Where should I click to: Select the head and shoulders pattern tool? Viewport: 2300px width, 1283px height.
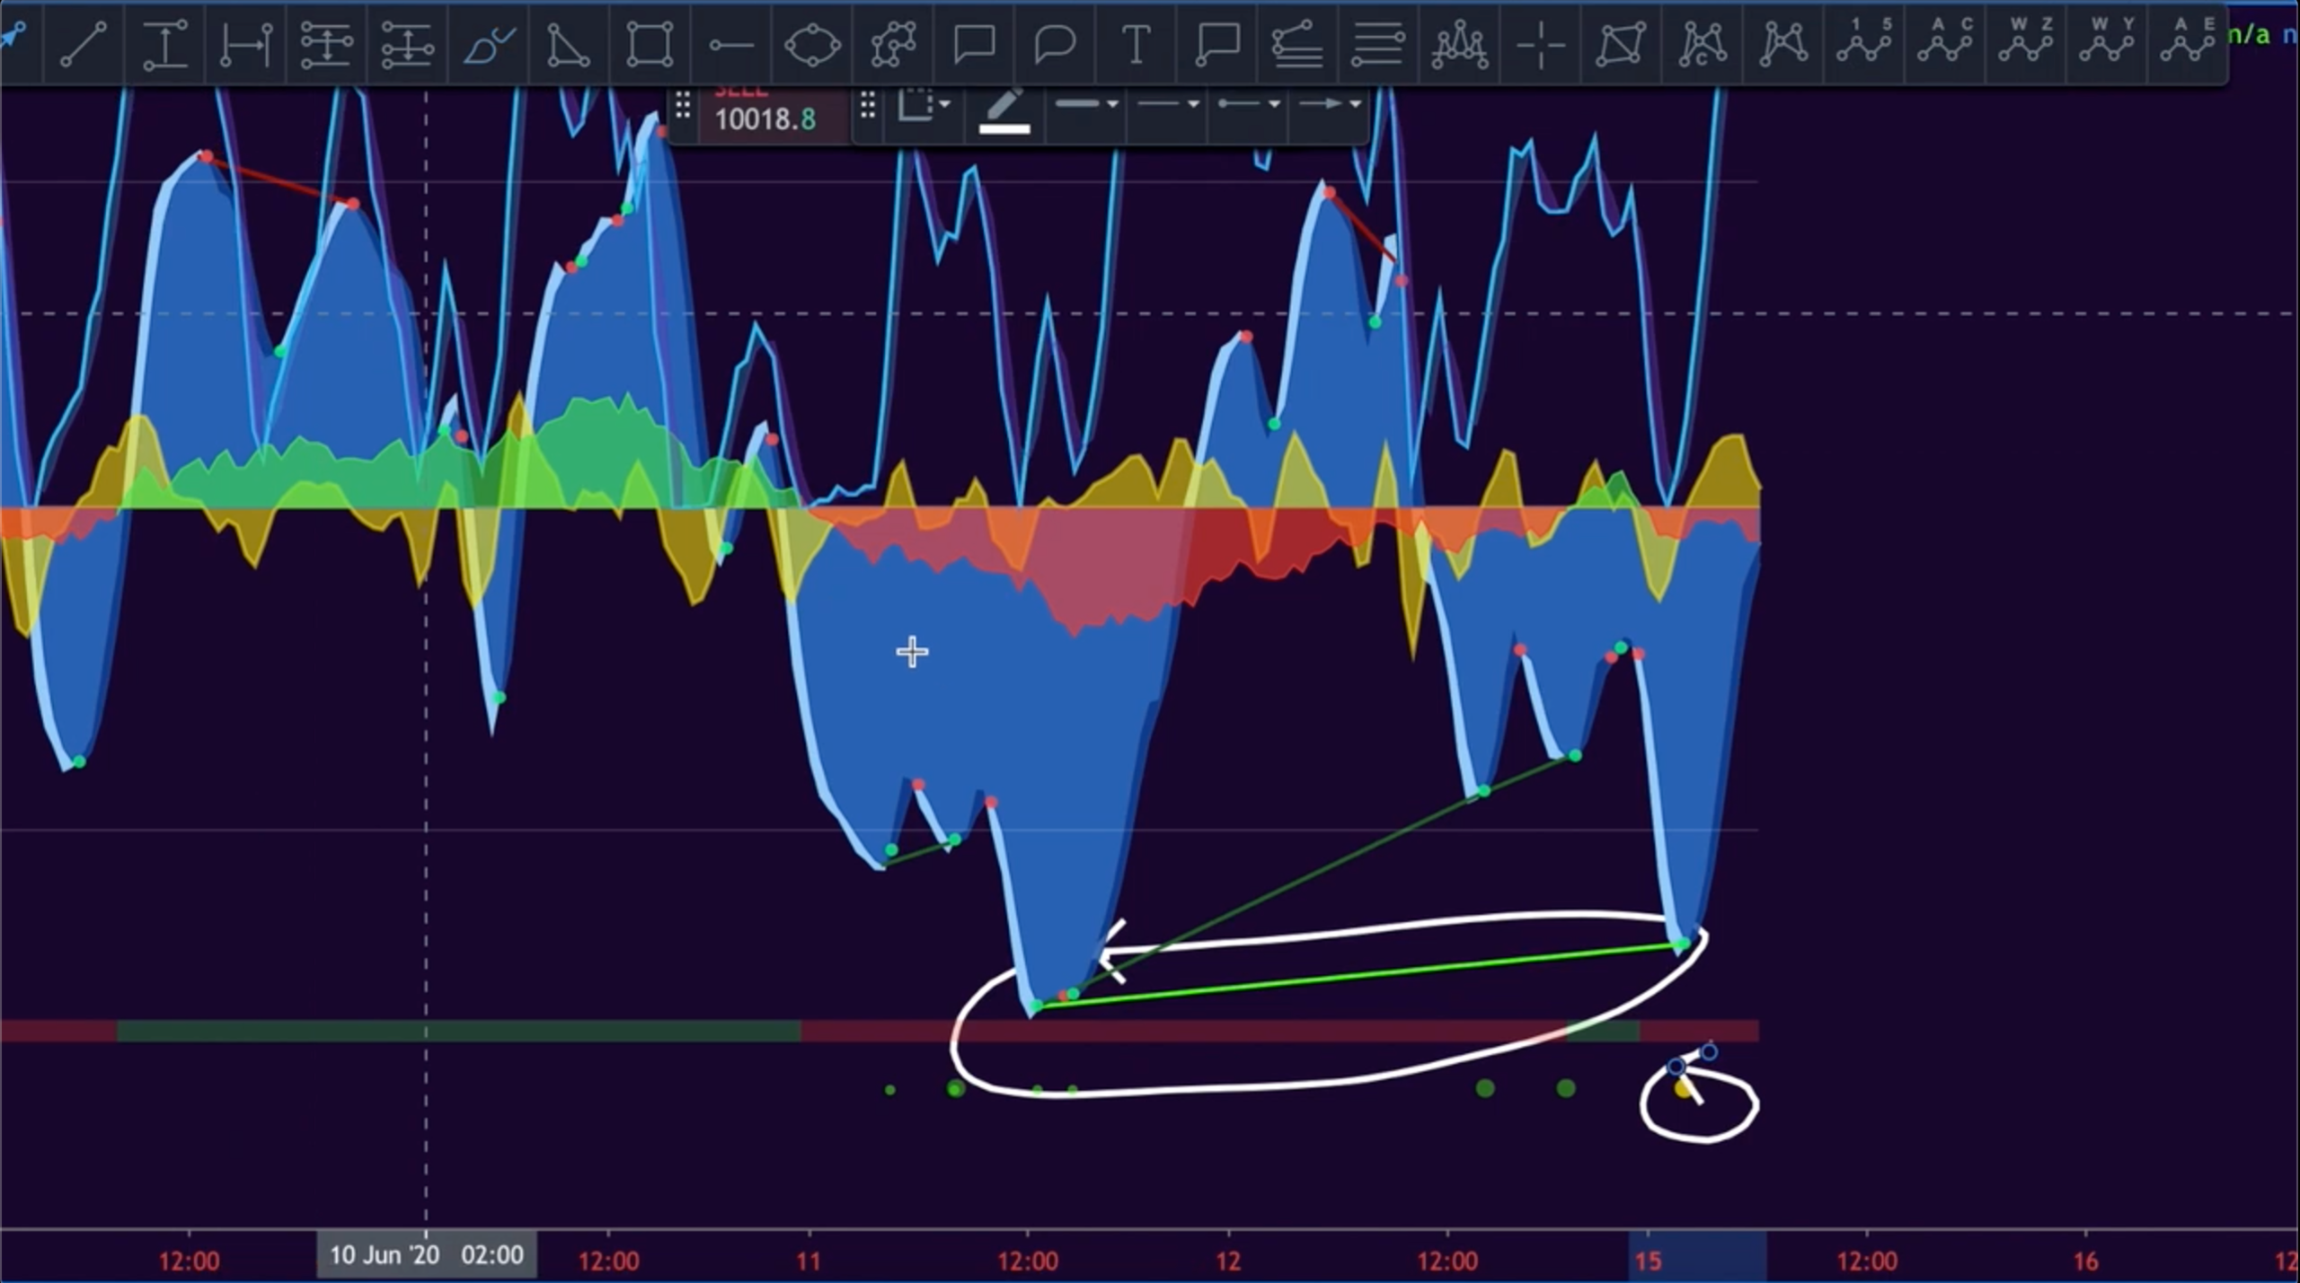point(1459,44)
